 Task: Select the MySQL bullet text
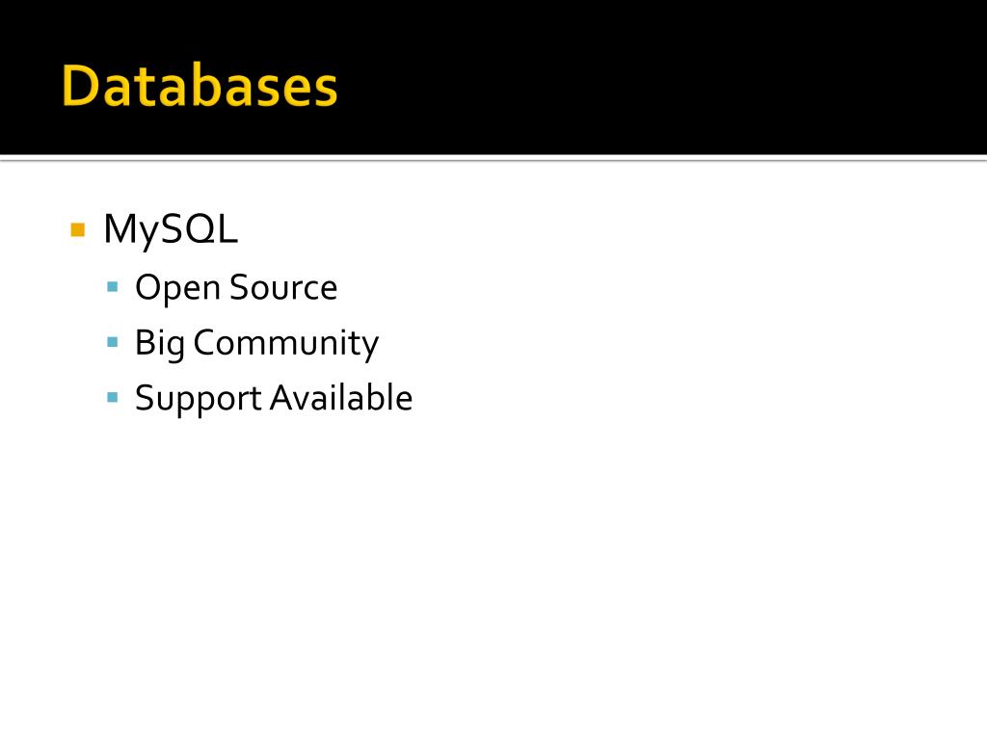coord(170,229)
